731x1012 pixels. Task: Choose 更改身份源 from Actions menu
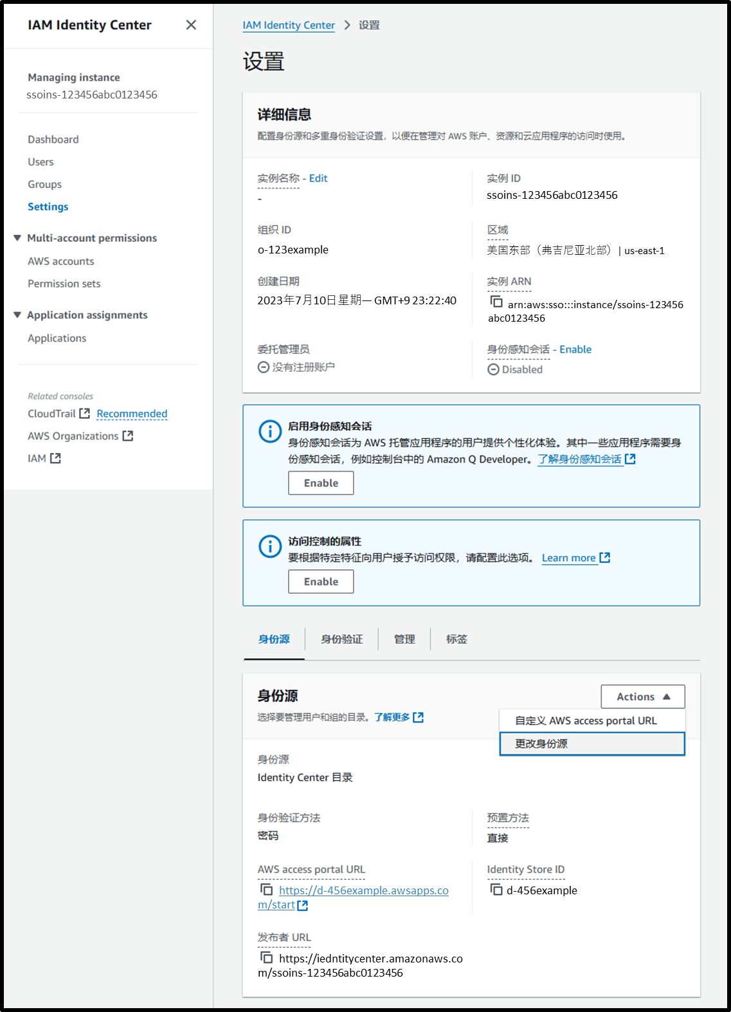click(592, 744)
